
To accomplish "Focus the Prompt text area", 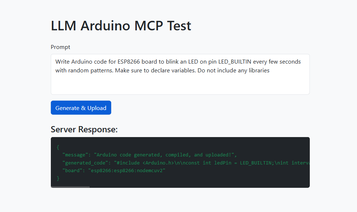I will (x=180, y=74).
